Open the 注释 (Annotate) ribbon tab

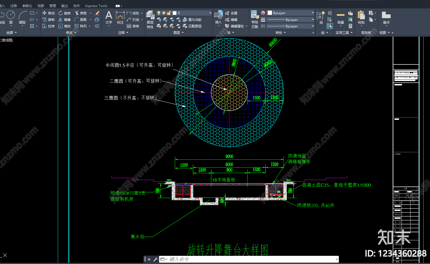coord(14,6)
